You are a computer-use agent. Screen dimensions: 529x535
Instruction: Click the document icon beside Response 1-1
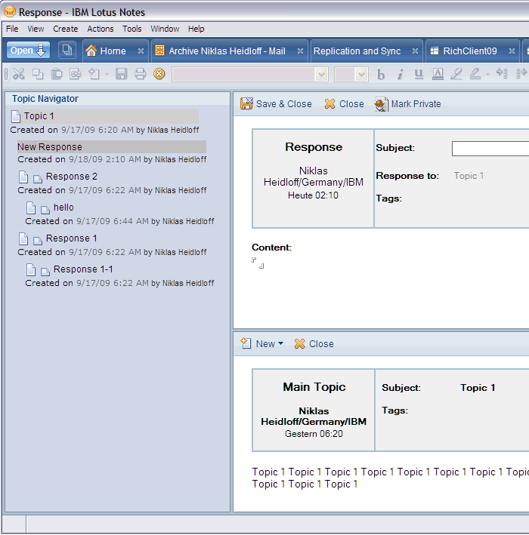(31, 269)
